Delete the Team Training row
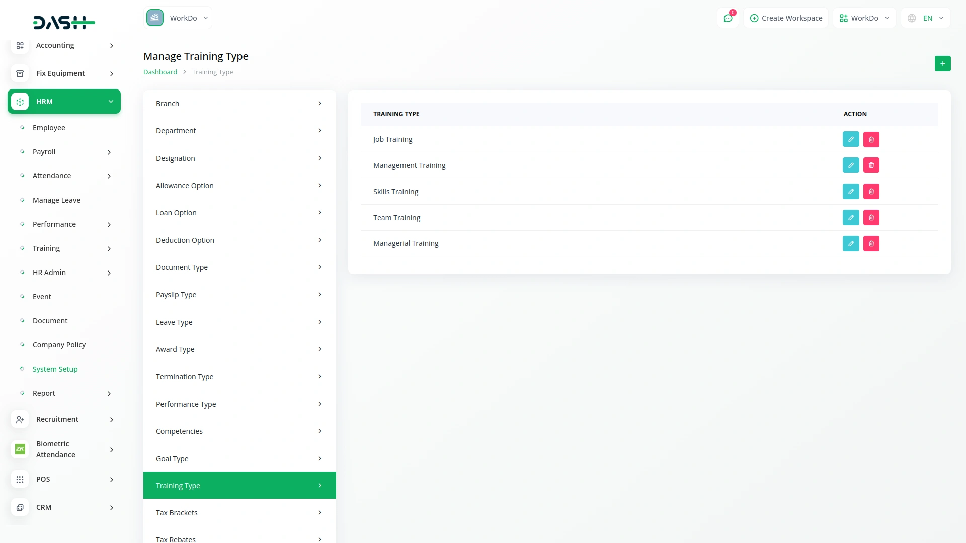 point(871,218)
